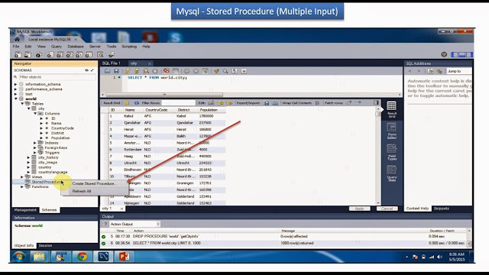The height and width of the screenshot is (275, 489).
Task: Click the rollback transaction icon
Action: (x=196, y=71)
